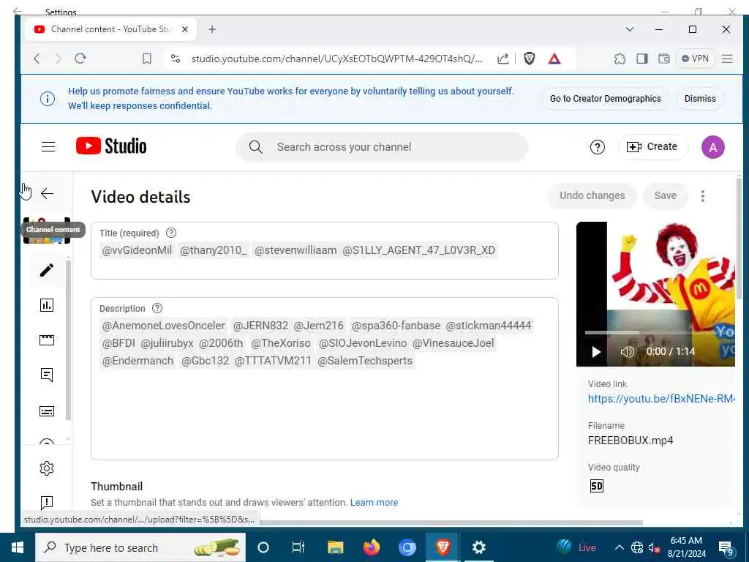Click in the Title text field

tap(324, 250)
